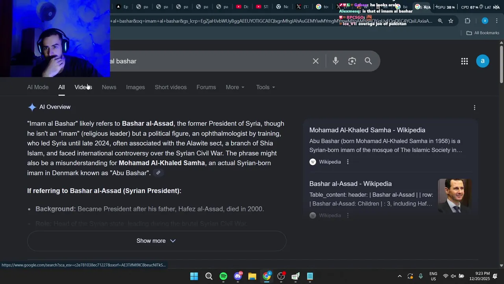Start voice search with the microphone icon
The image size is (504, 284).
click(335, 61)
